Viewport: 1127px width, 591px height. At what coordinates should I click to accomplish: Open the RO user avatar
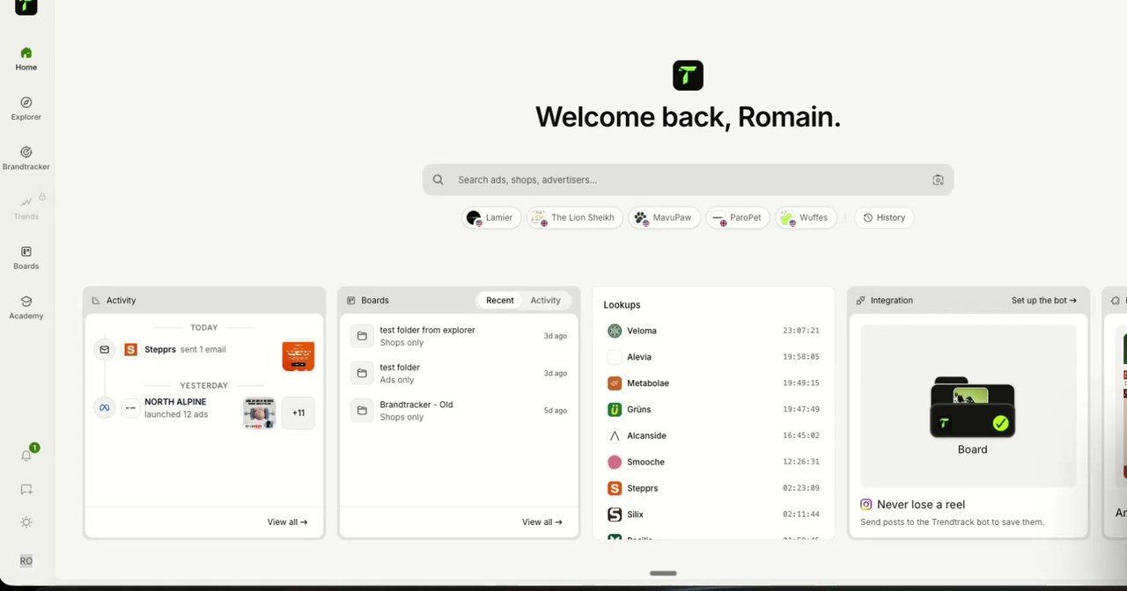coord(26,561)
